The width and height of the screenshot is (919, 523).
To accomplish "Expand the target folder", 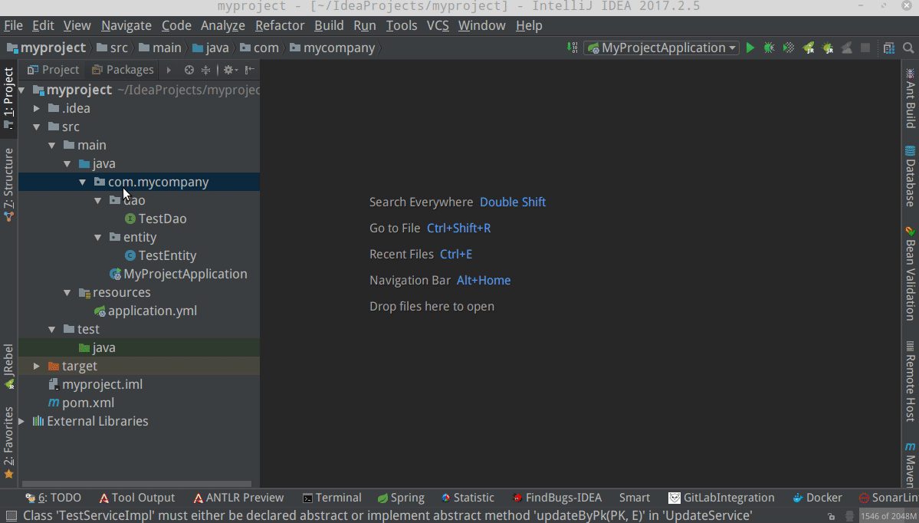I will [36, 367].
